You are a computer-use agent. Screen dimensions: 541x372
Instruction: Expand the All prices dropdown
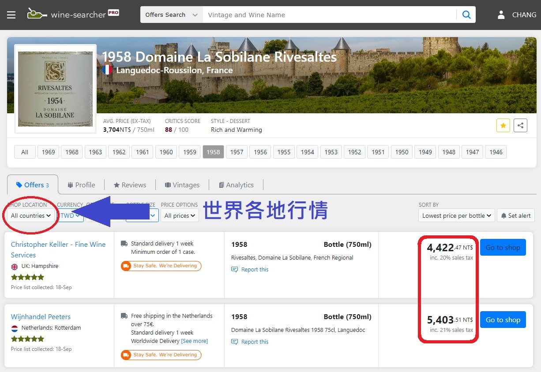pyautogui.click(x=180, y=216)
